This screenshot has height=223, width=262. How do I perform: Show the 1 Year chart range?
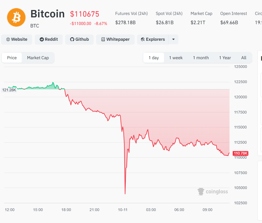[225, 58]
